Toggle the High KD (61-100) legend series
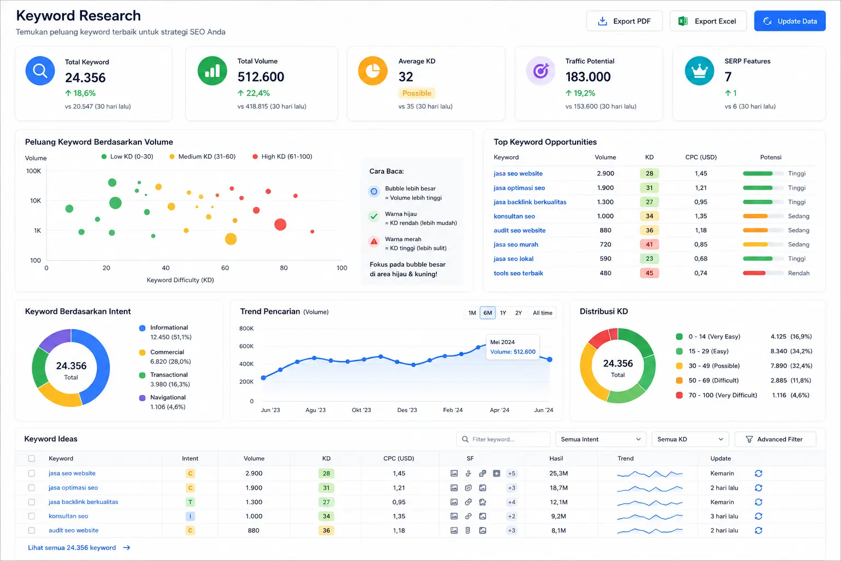Viewport: 841px width, 561px height. pyautogui.click(x=283, y=157)
